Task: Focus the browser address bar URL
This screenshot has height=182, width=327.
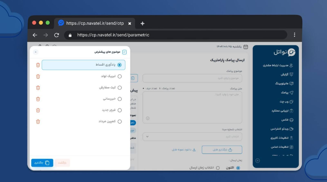Action: point(113,35)
